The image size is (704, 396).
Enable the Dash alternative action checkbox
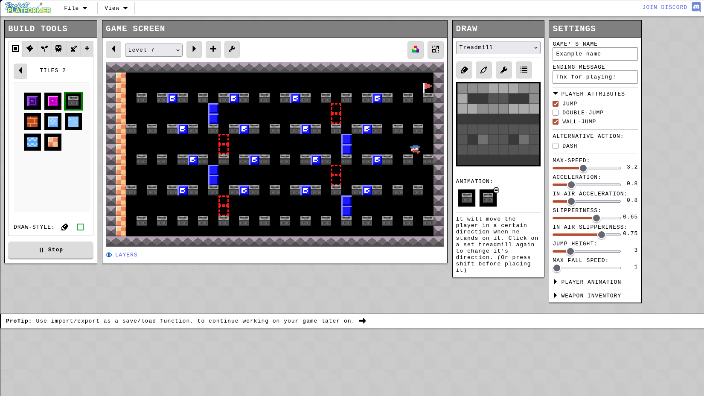556,146
